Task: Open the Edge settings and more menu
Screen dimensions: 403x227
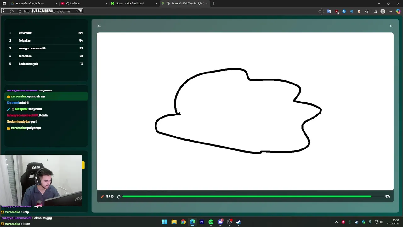Action: pos(390,11)
